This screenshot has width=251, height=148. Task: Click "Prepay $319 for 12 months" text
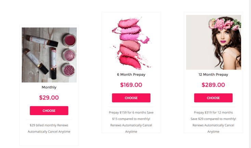[x=213, y=112]
